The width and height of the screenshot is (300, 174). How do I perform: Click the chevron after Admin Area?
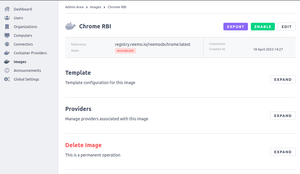click(87, 7)
